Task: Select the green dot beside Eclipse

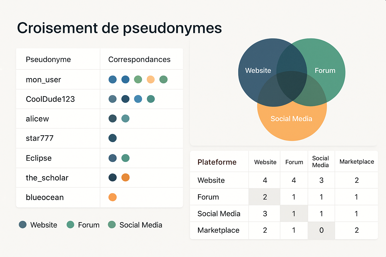Action: coord(125,158)
